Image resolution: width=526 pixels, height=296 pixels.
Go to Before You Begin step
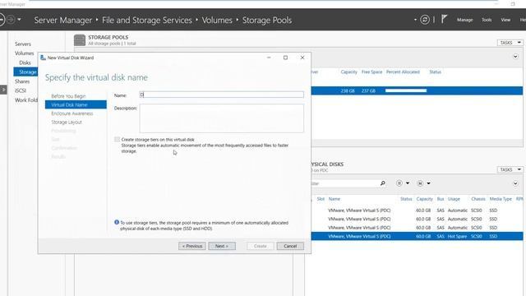coord(68,96)
